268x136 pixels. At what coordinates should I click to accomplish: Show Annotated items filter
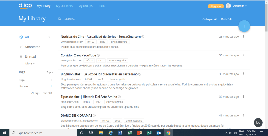point(33,47)
